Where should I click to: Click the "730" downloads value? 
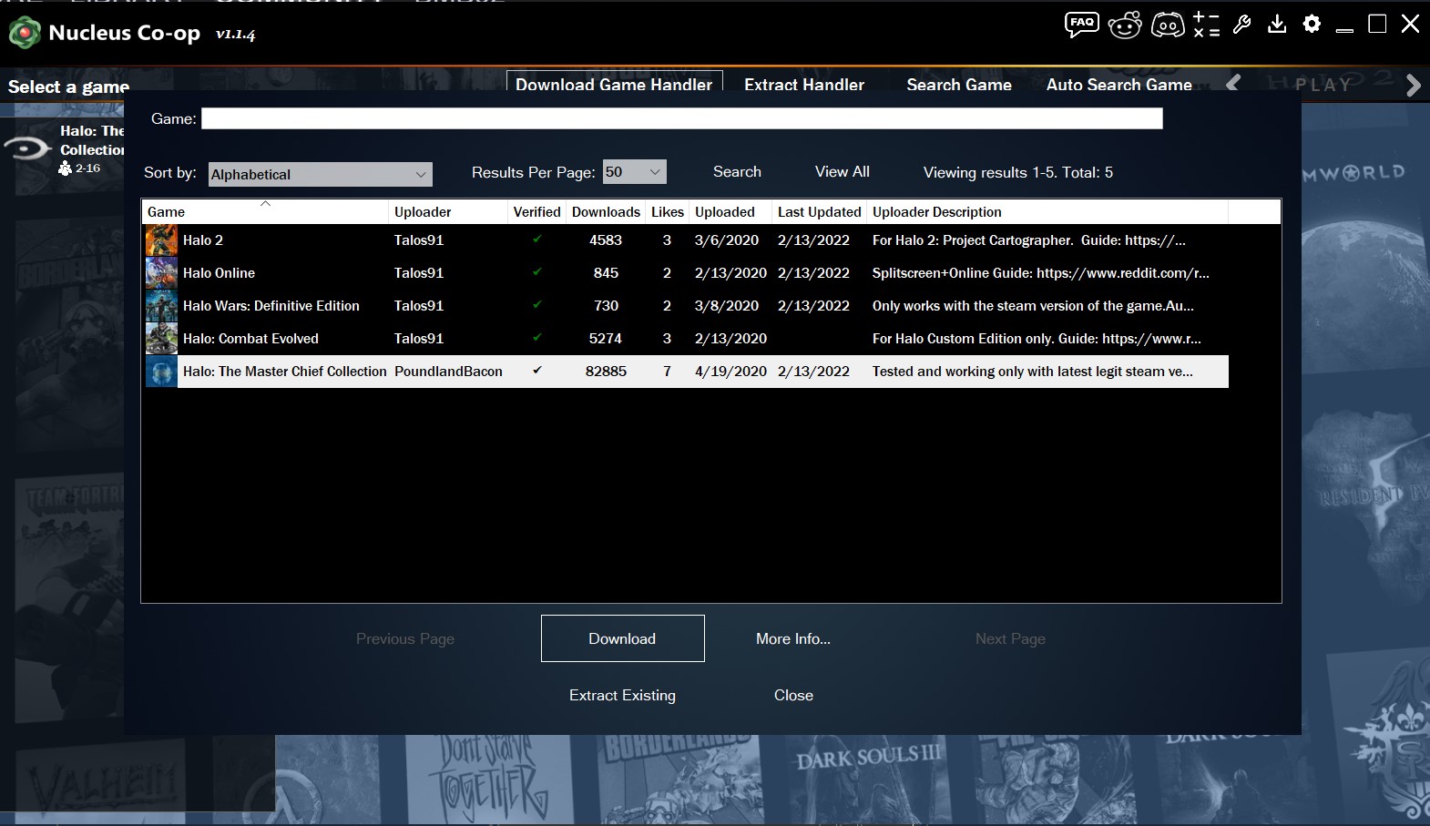pos(606,306)
